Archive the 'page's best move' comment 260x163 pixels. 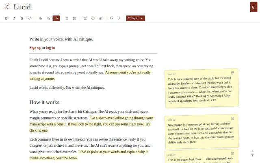232,153
